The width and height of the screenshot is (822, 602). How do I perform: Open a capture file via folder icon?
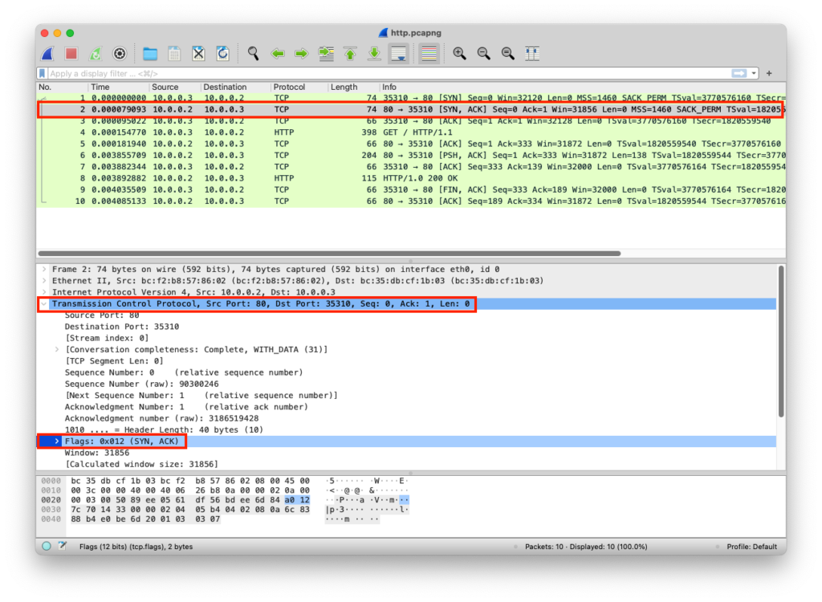(150, 54)
